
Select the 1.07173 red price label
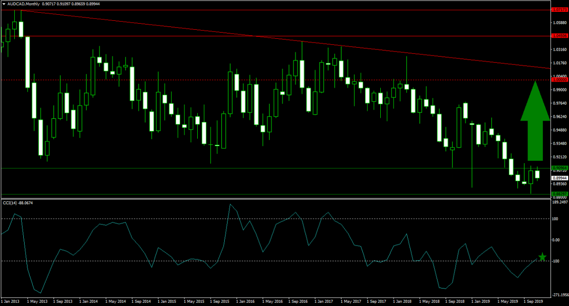coord(560,9)
